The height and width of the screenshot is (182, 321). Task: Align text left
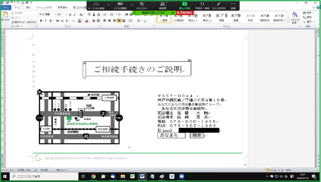tap(105, 21)
